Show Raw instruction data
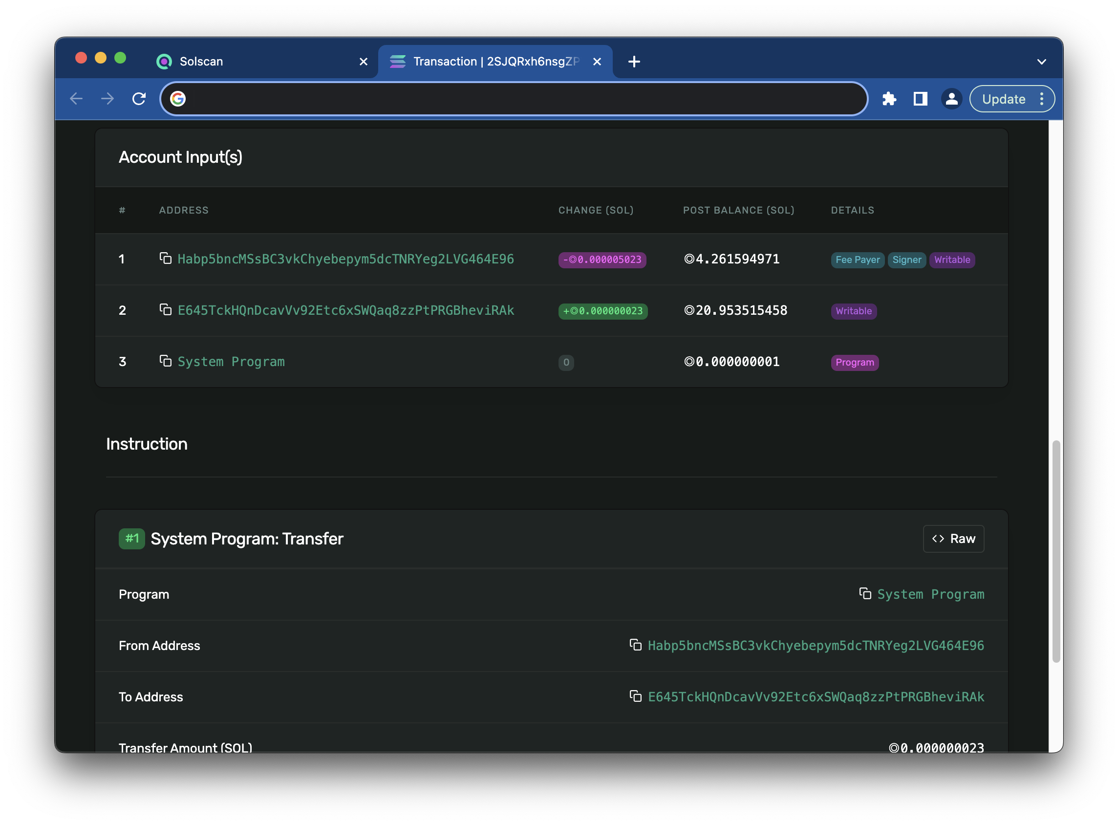Screen dimensions: 1118x825 click(x=954, y=539)
